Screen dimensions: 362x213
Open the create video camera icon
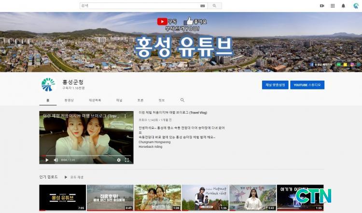(x=322, y=6)
